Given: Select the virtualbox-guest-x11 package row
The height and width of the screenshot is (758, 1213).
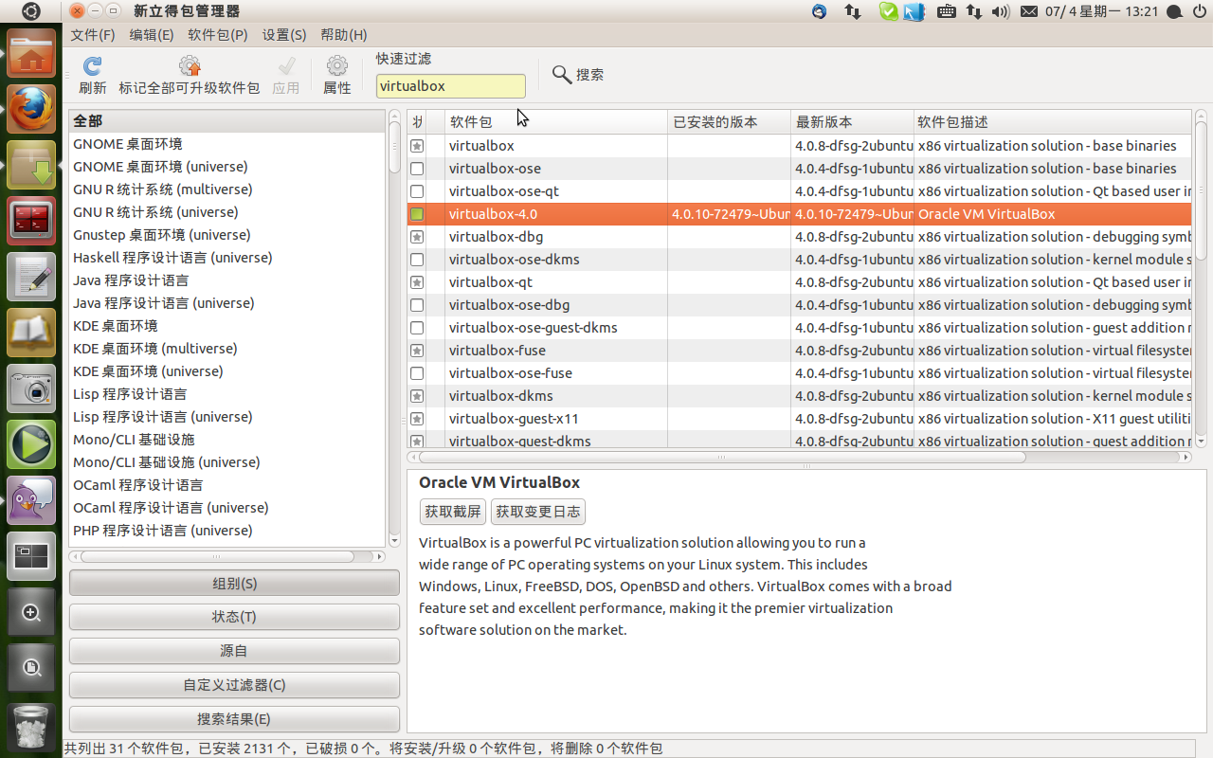Looking at the screenshot, I should tap(799, 419).
